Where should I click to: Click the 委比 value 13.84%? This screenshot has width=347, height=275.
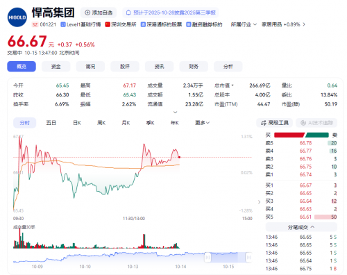click(329, 95)
